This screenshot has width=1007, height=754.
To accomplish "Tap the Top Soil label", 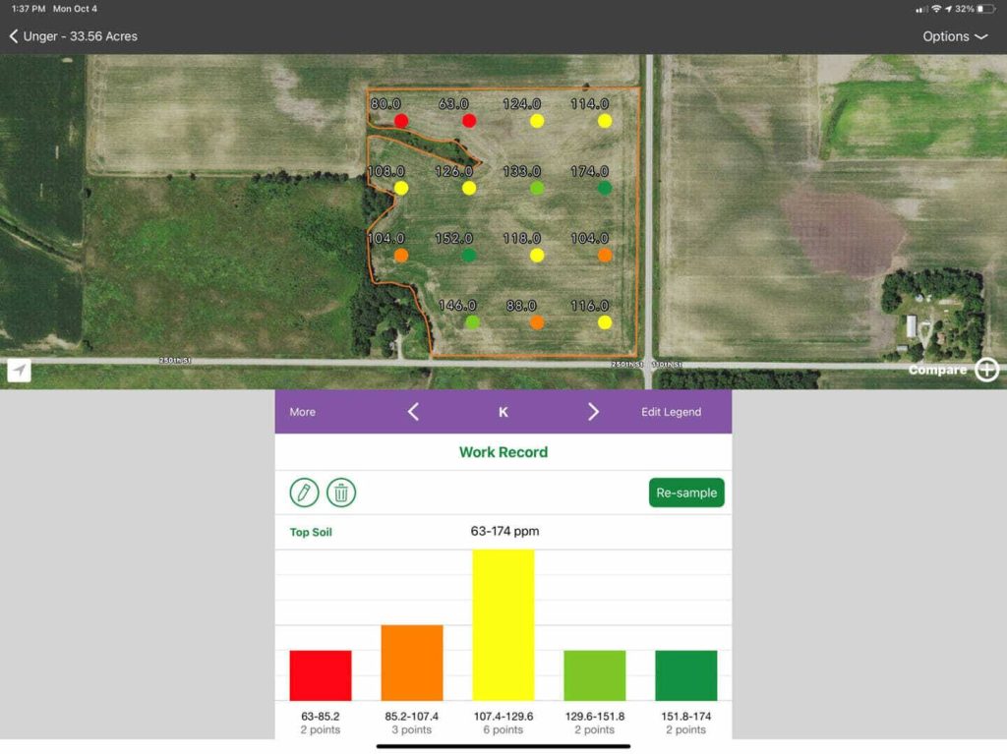I will click(310, 532).
